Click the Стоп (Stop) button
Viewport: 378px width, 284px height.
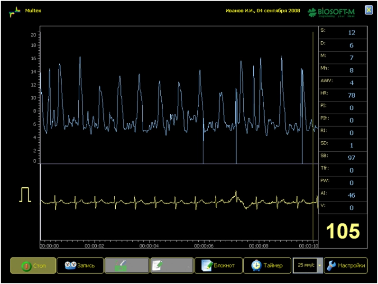click(x=33, y=266)
